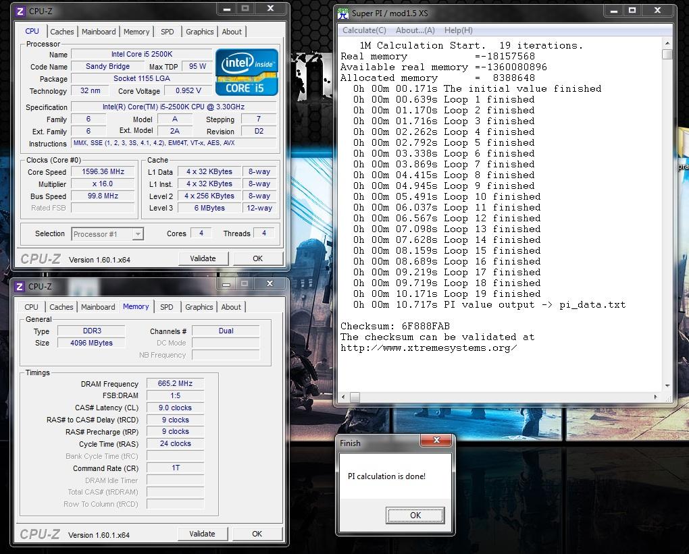
Task: Click the Super PI title bar icon
Action: click(343, 13)
